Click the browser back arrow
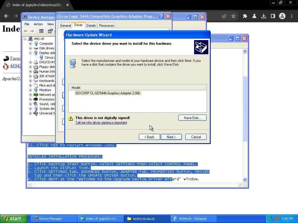 point(6,16)
